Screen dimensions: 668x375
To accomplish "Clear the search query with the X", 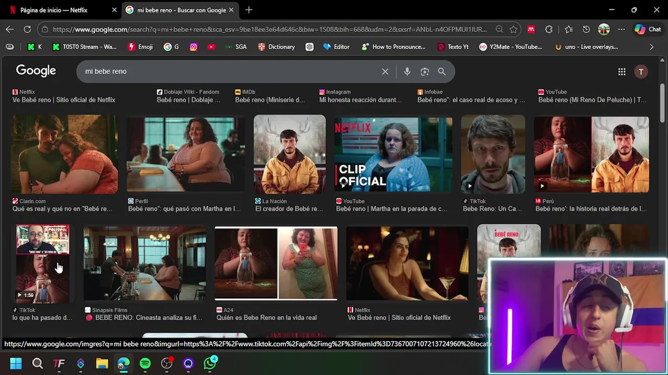I will point(385,71).
